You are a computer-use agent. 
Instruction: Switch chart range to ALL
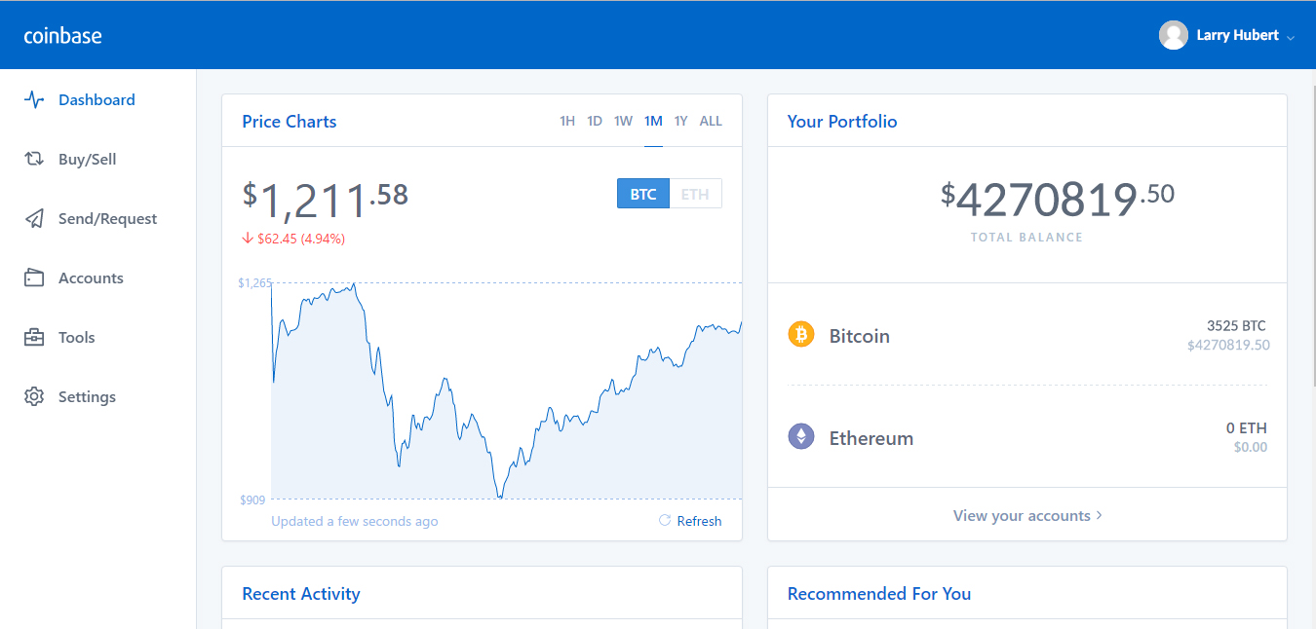pos(711,122)
